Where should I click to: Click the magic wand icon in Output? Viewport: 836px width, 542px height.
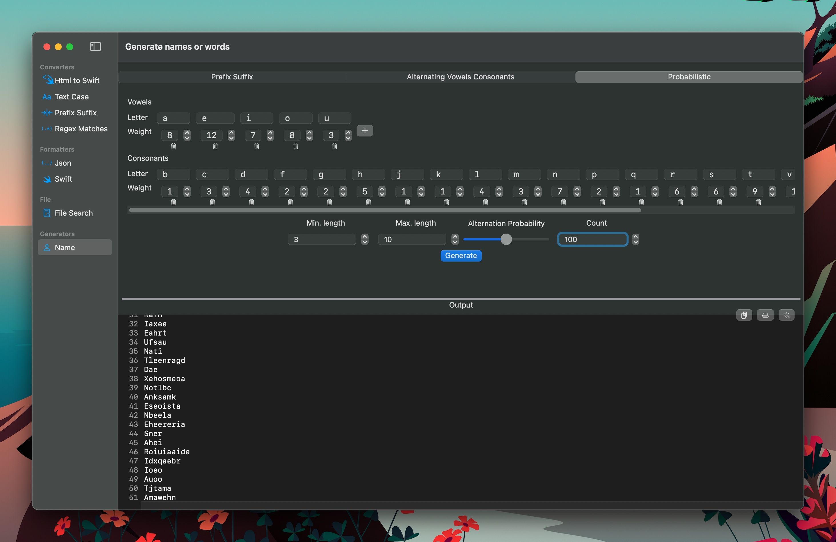coord(786,315)
